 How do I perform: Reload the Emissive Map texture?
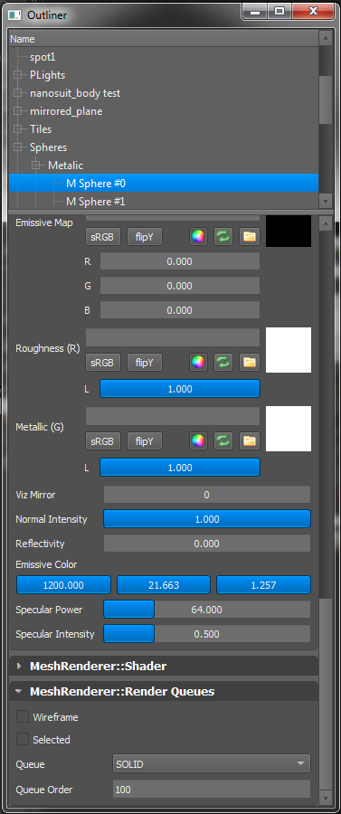[x=223, y=237]
